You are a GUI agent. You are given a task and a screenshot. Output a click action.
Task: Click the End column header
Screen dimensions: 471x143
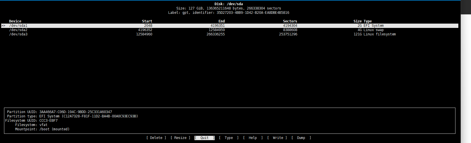222,21
